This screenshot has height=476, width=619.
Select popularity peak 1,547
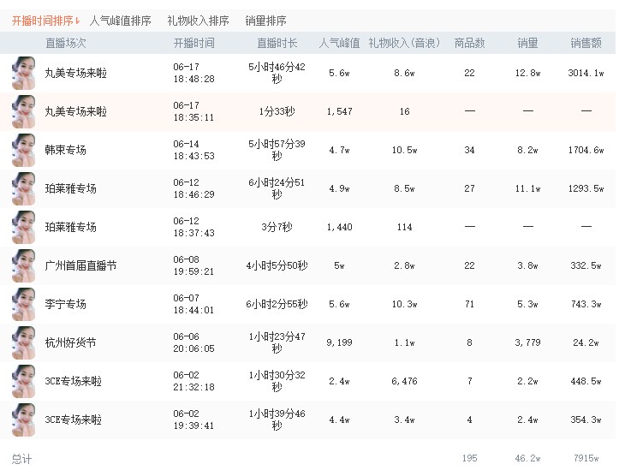339,111
